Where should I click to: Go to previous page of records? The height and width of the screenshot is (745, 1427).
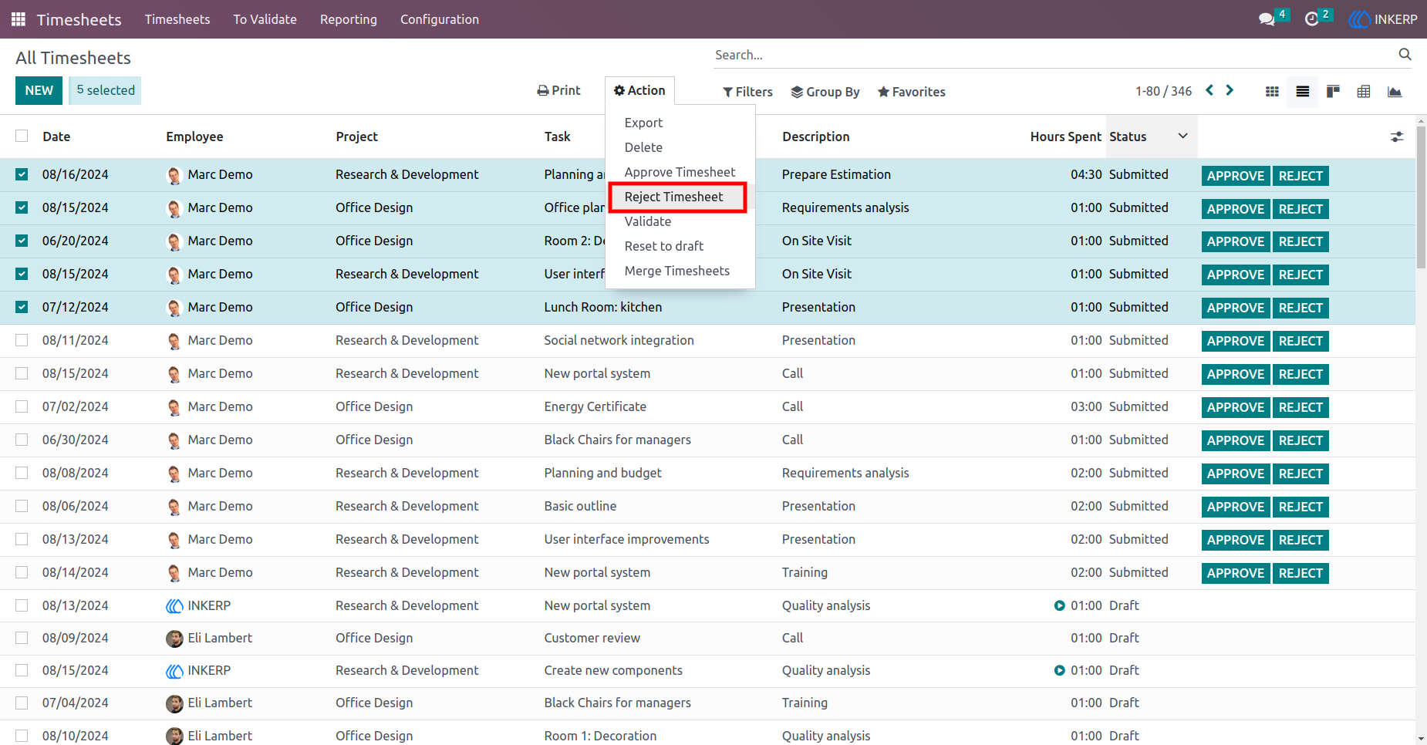coord(1209,90)
